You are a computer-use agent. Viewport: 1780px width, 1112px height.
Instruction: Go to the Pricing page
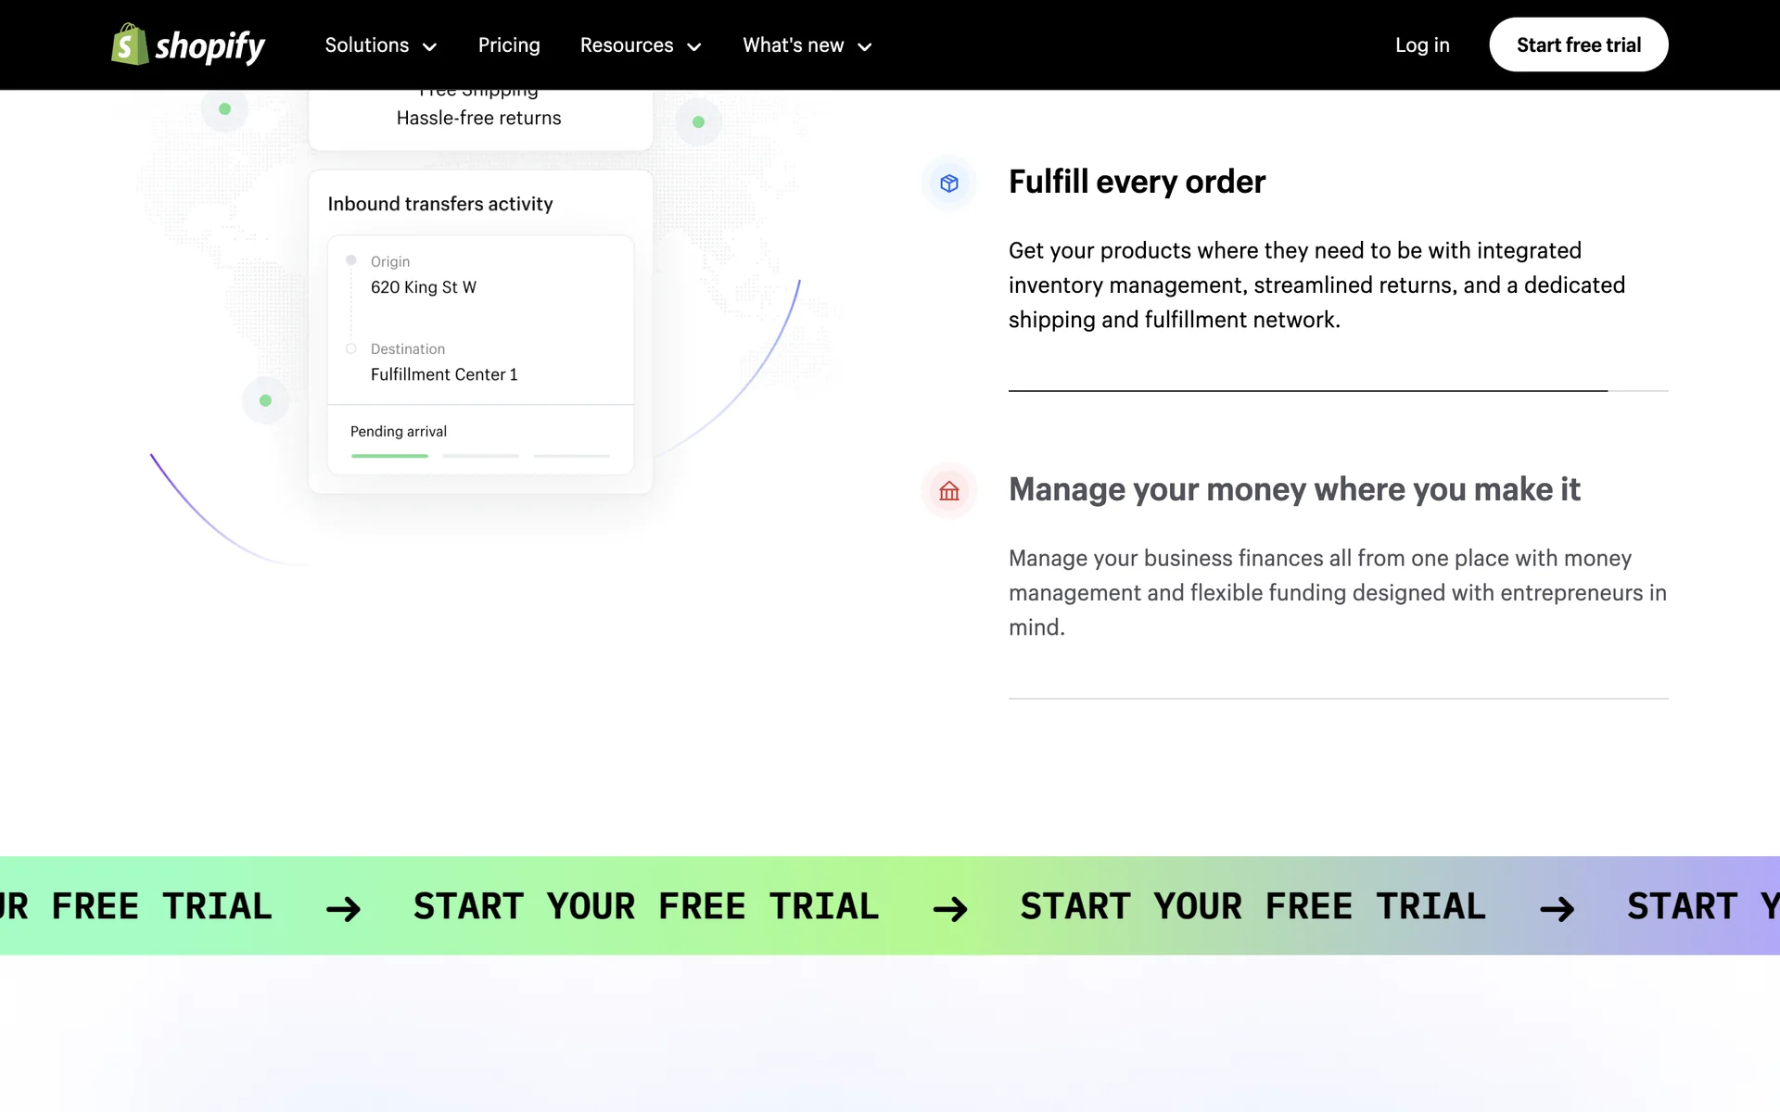tap(509, 45)
